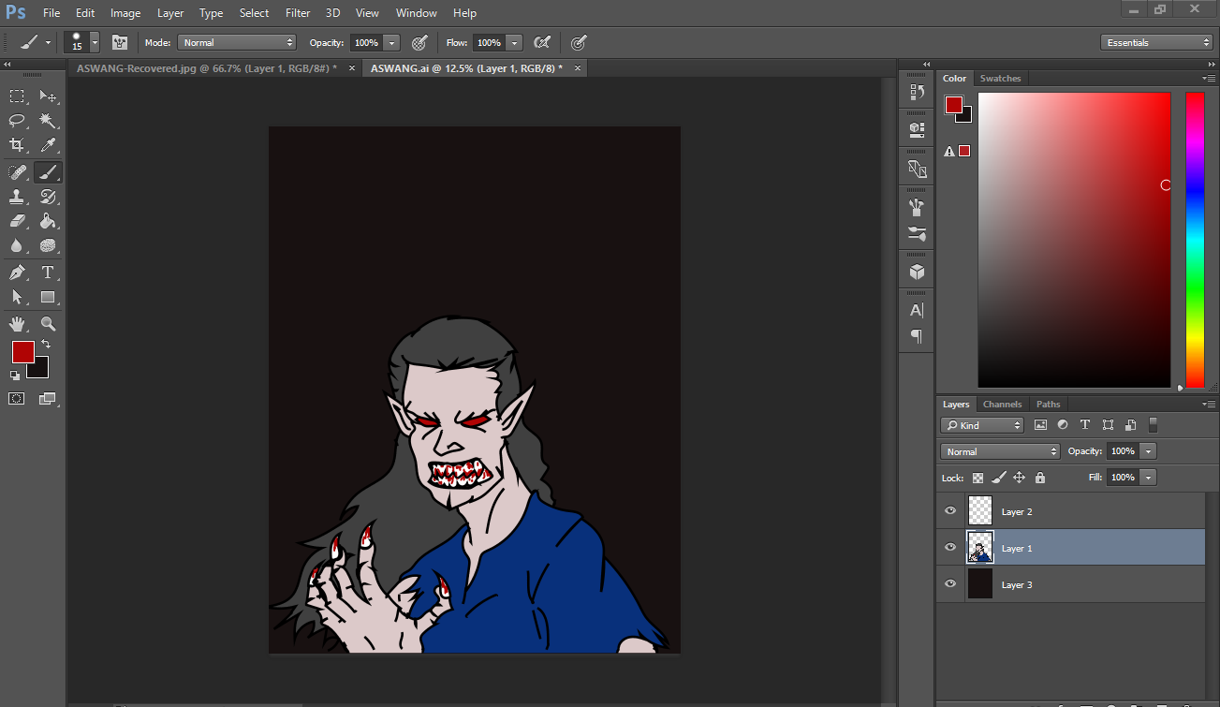Open the Character panel icon

pyautogui.click(x=917, y=310)
